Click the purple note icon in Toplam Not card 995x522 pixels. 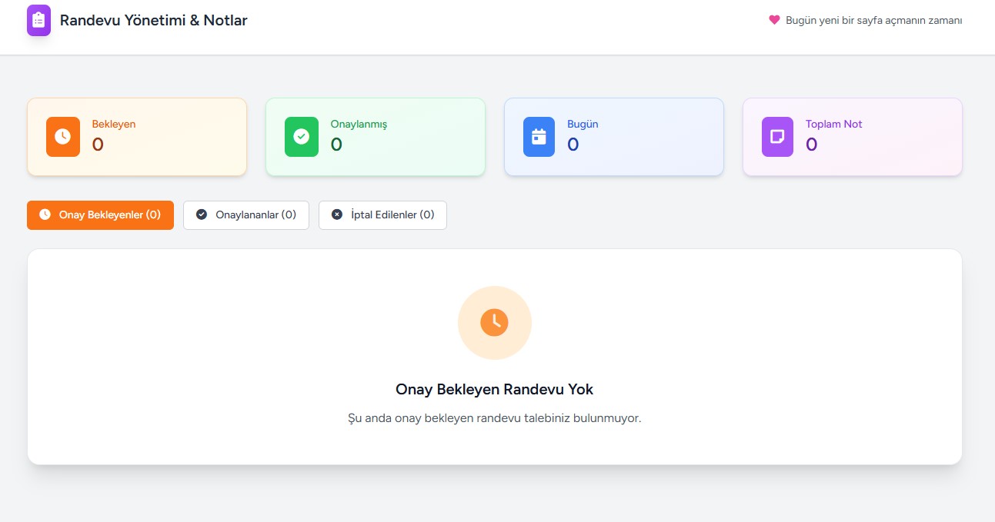(777, 137)
